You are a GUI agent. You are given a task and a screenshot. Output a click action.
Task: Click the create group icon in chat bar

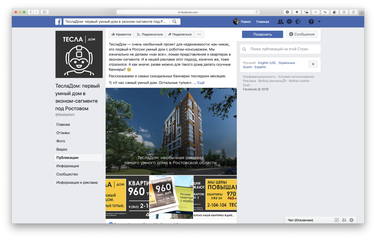[344, 220]
